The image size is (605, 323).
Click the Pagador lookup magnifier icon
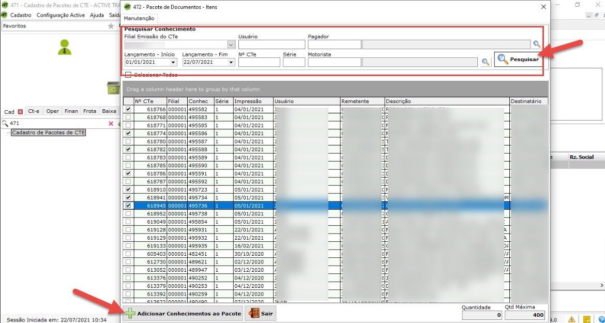pyautogui.click(x=537, y=45)
